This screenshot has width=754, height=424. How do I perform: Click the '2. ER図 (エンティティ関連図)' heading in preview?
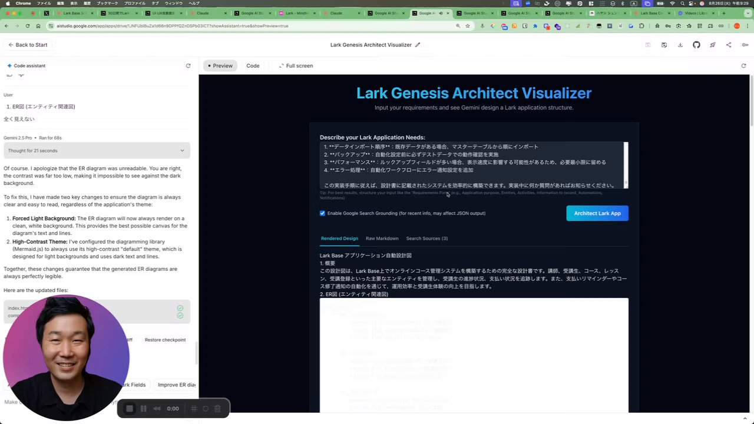(x=354, y=294)
